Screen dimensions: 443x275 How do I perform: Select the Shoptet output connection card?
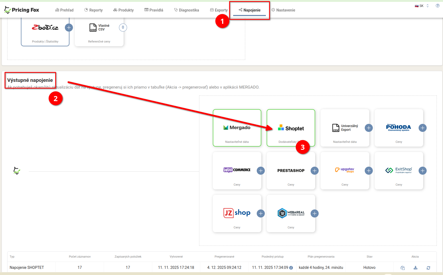point(291,128)
